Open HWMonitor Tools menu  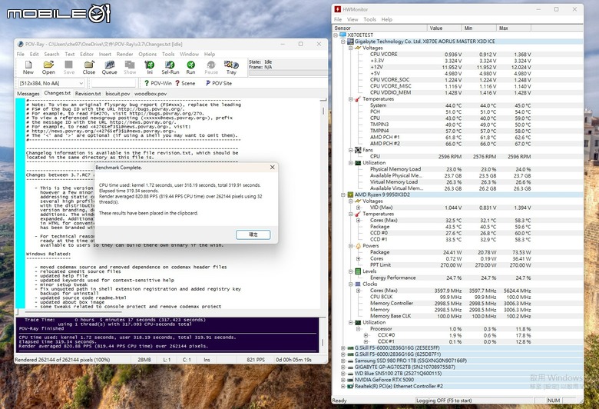[x=369, y=19]
